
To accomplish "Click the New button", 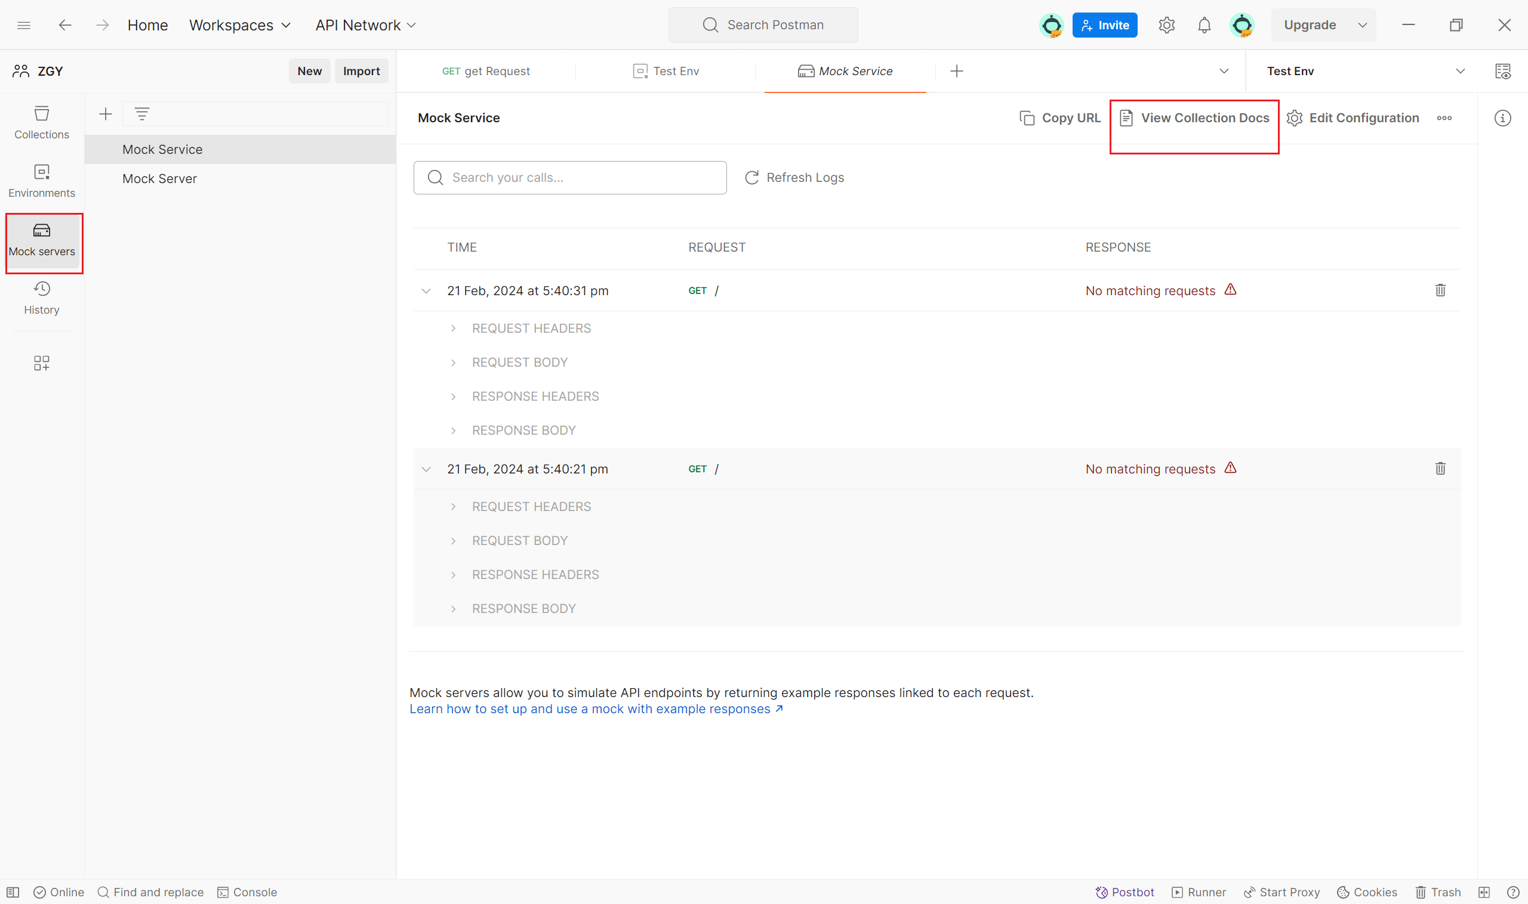I will click(x=309, y=72).
